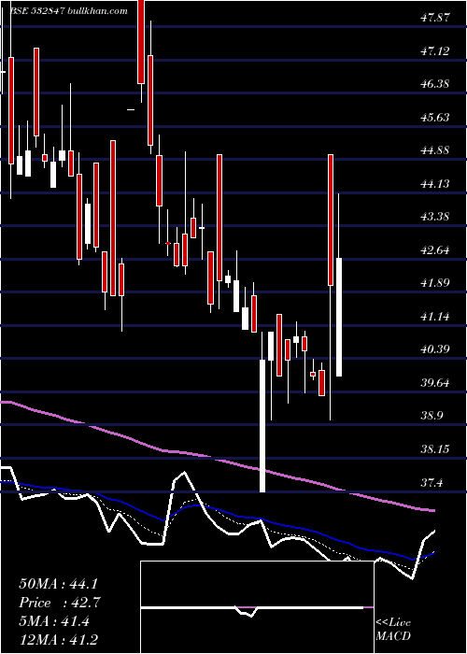
Task: Click the MACD inset chart box
Action: pyautogui.click(x=257, y=607)
